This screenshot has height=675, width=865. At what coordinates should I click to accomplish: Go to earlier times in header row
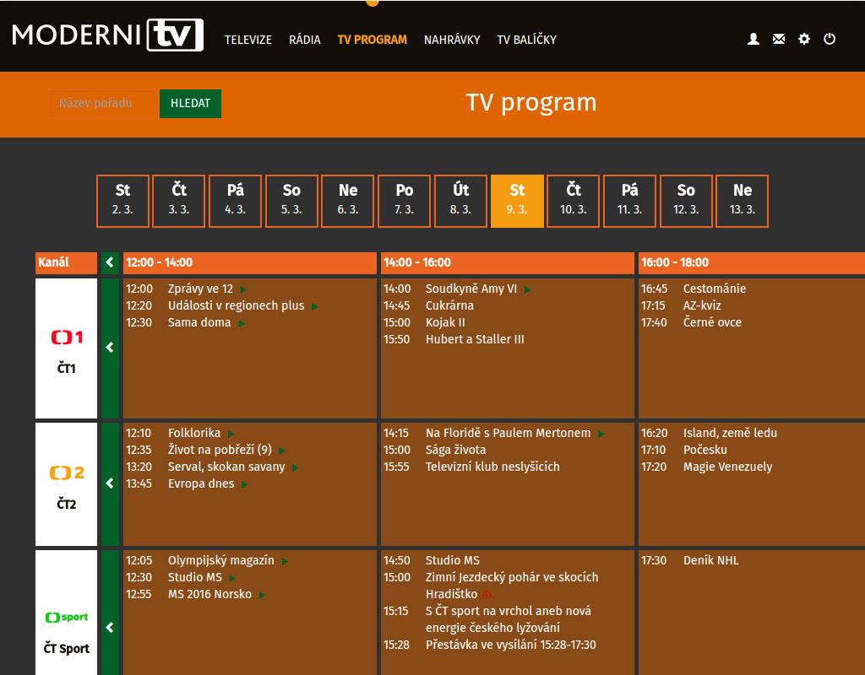pos(110,262)
